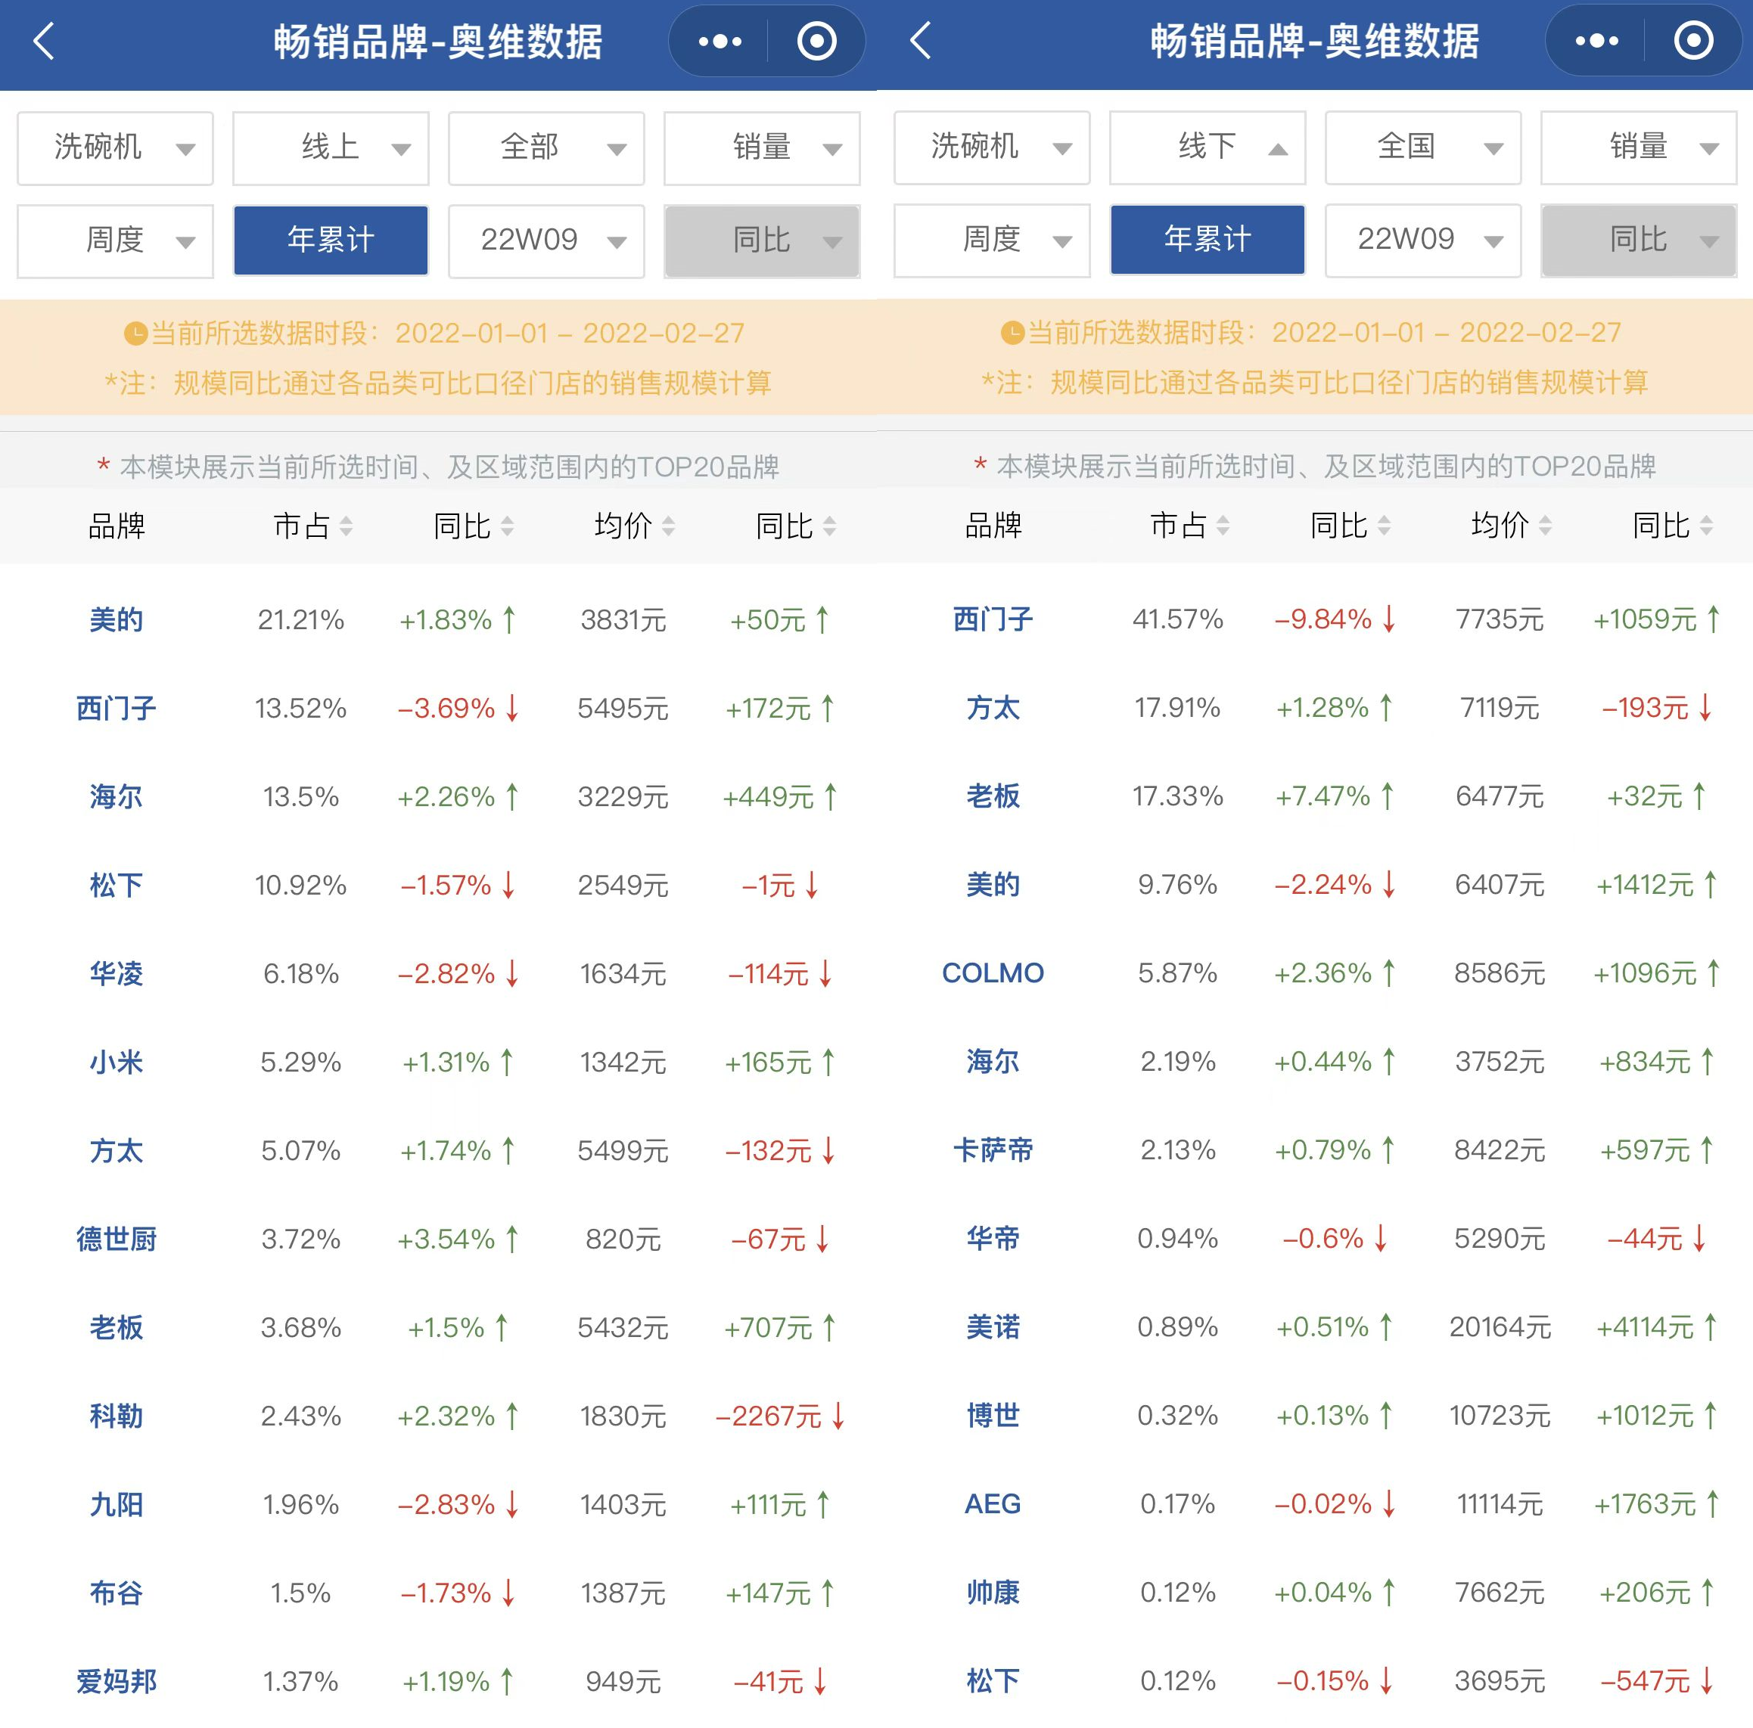1753x1728 pixels.
Task: Open 美的 brand in offline list
Action: pos(993,884)
